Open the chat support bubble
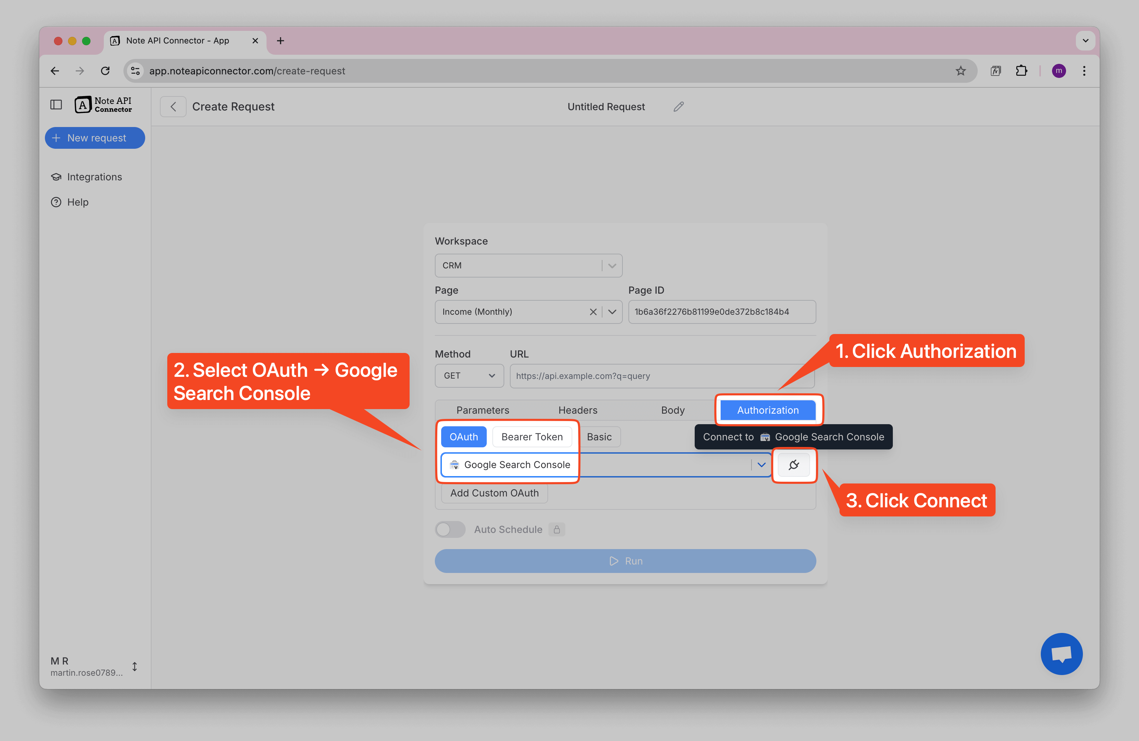The height and width of the screenshot is (741, 1139). click(x=1061, y=653)
